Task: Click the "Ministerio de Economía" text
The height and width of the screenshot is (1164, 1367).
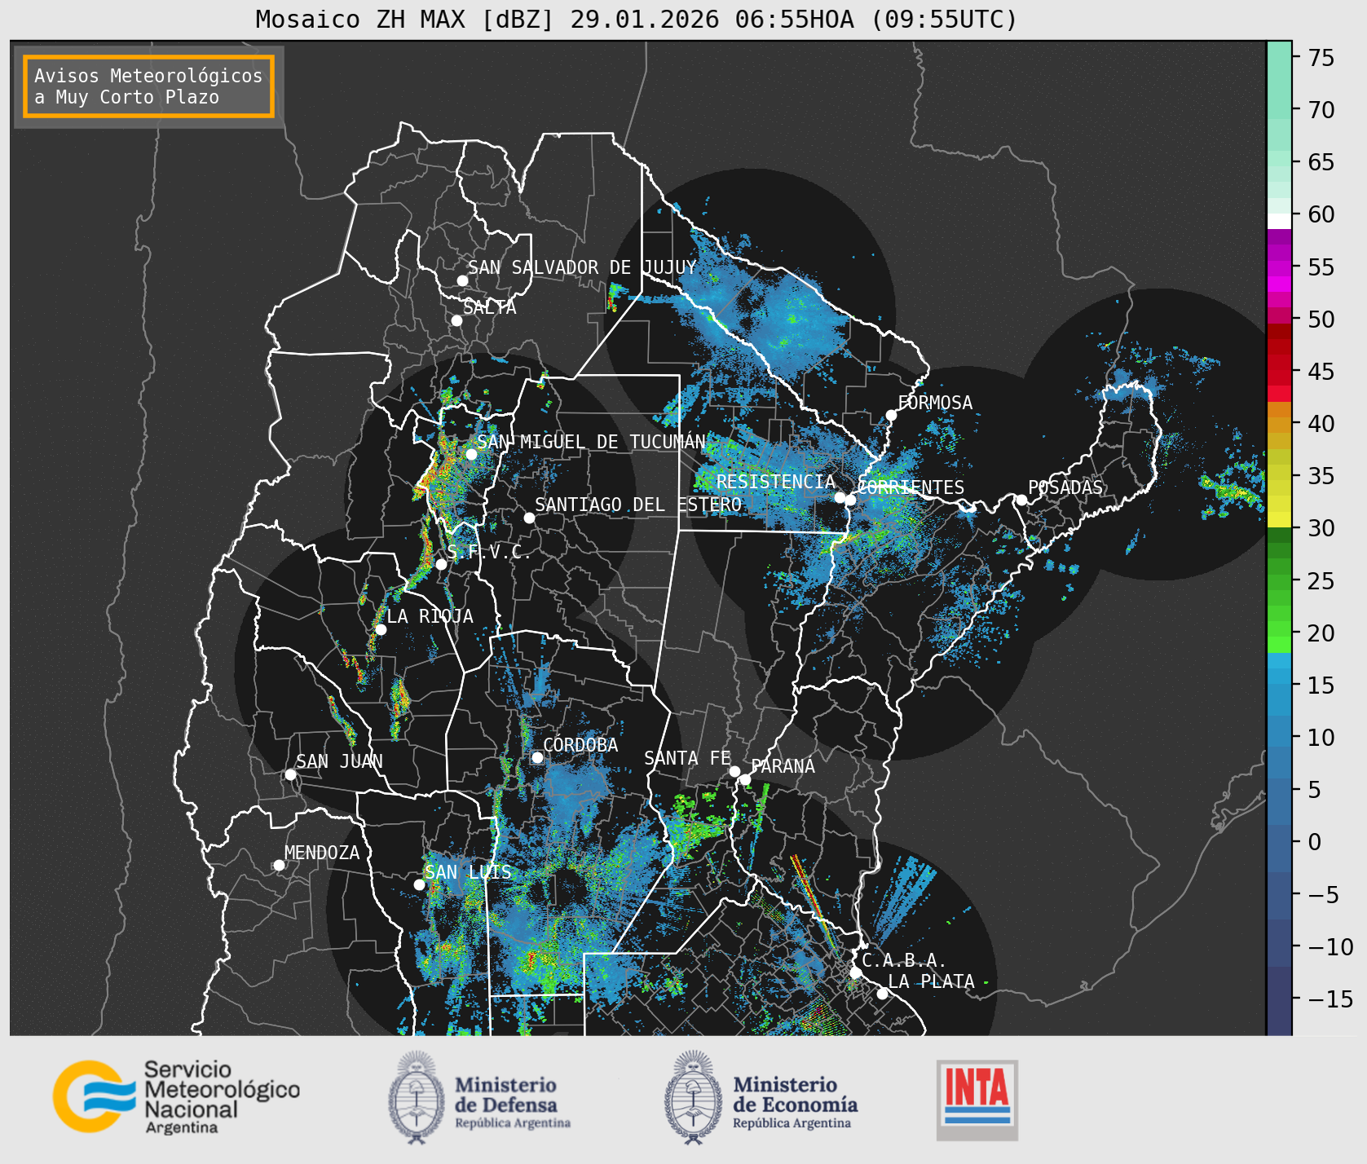Action: tap(795, 1103)
